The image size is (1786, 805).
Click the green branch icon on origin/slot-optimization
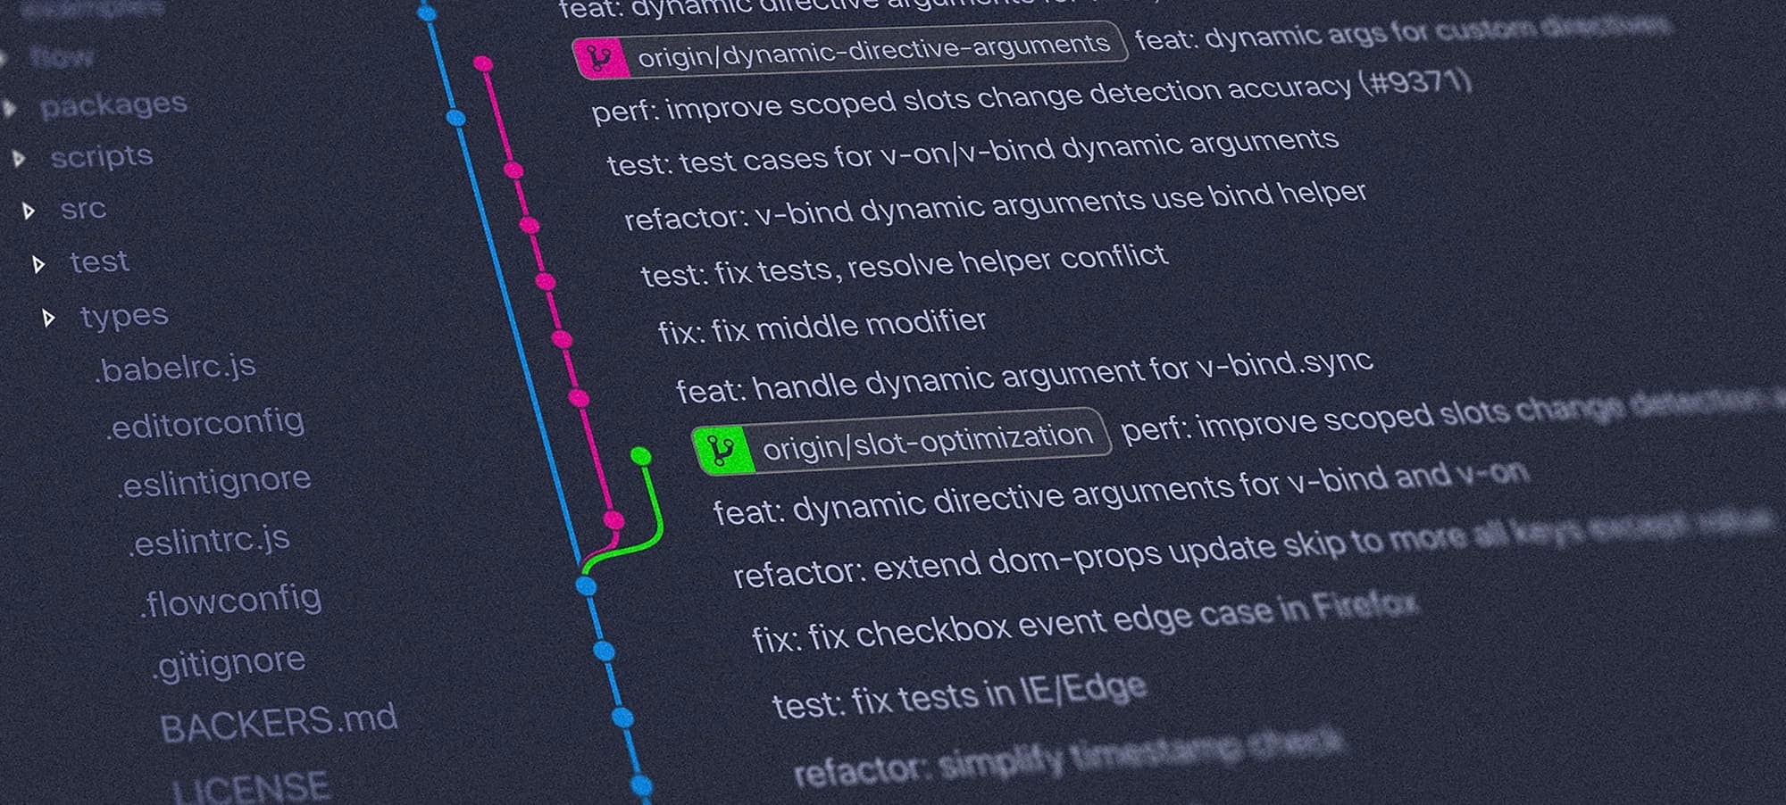point(722,450)
